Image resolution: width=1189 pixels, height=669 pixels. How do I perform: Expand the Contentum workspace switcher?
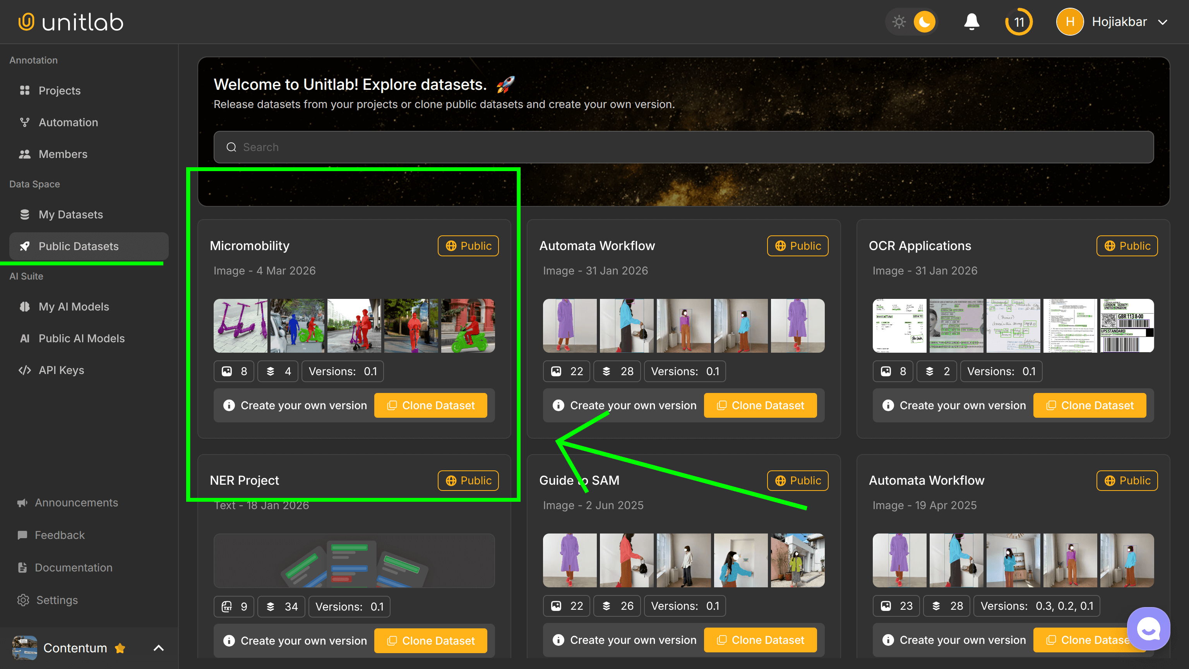158,648
